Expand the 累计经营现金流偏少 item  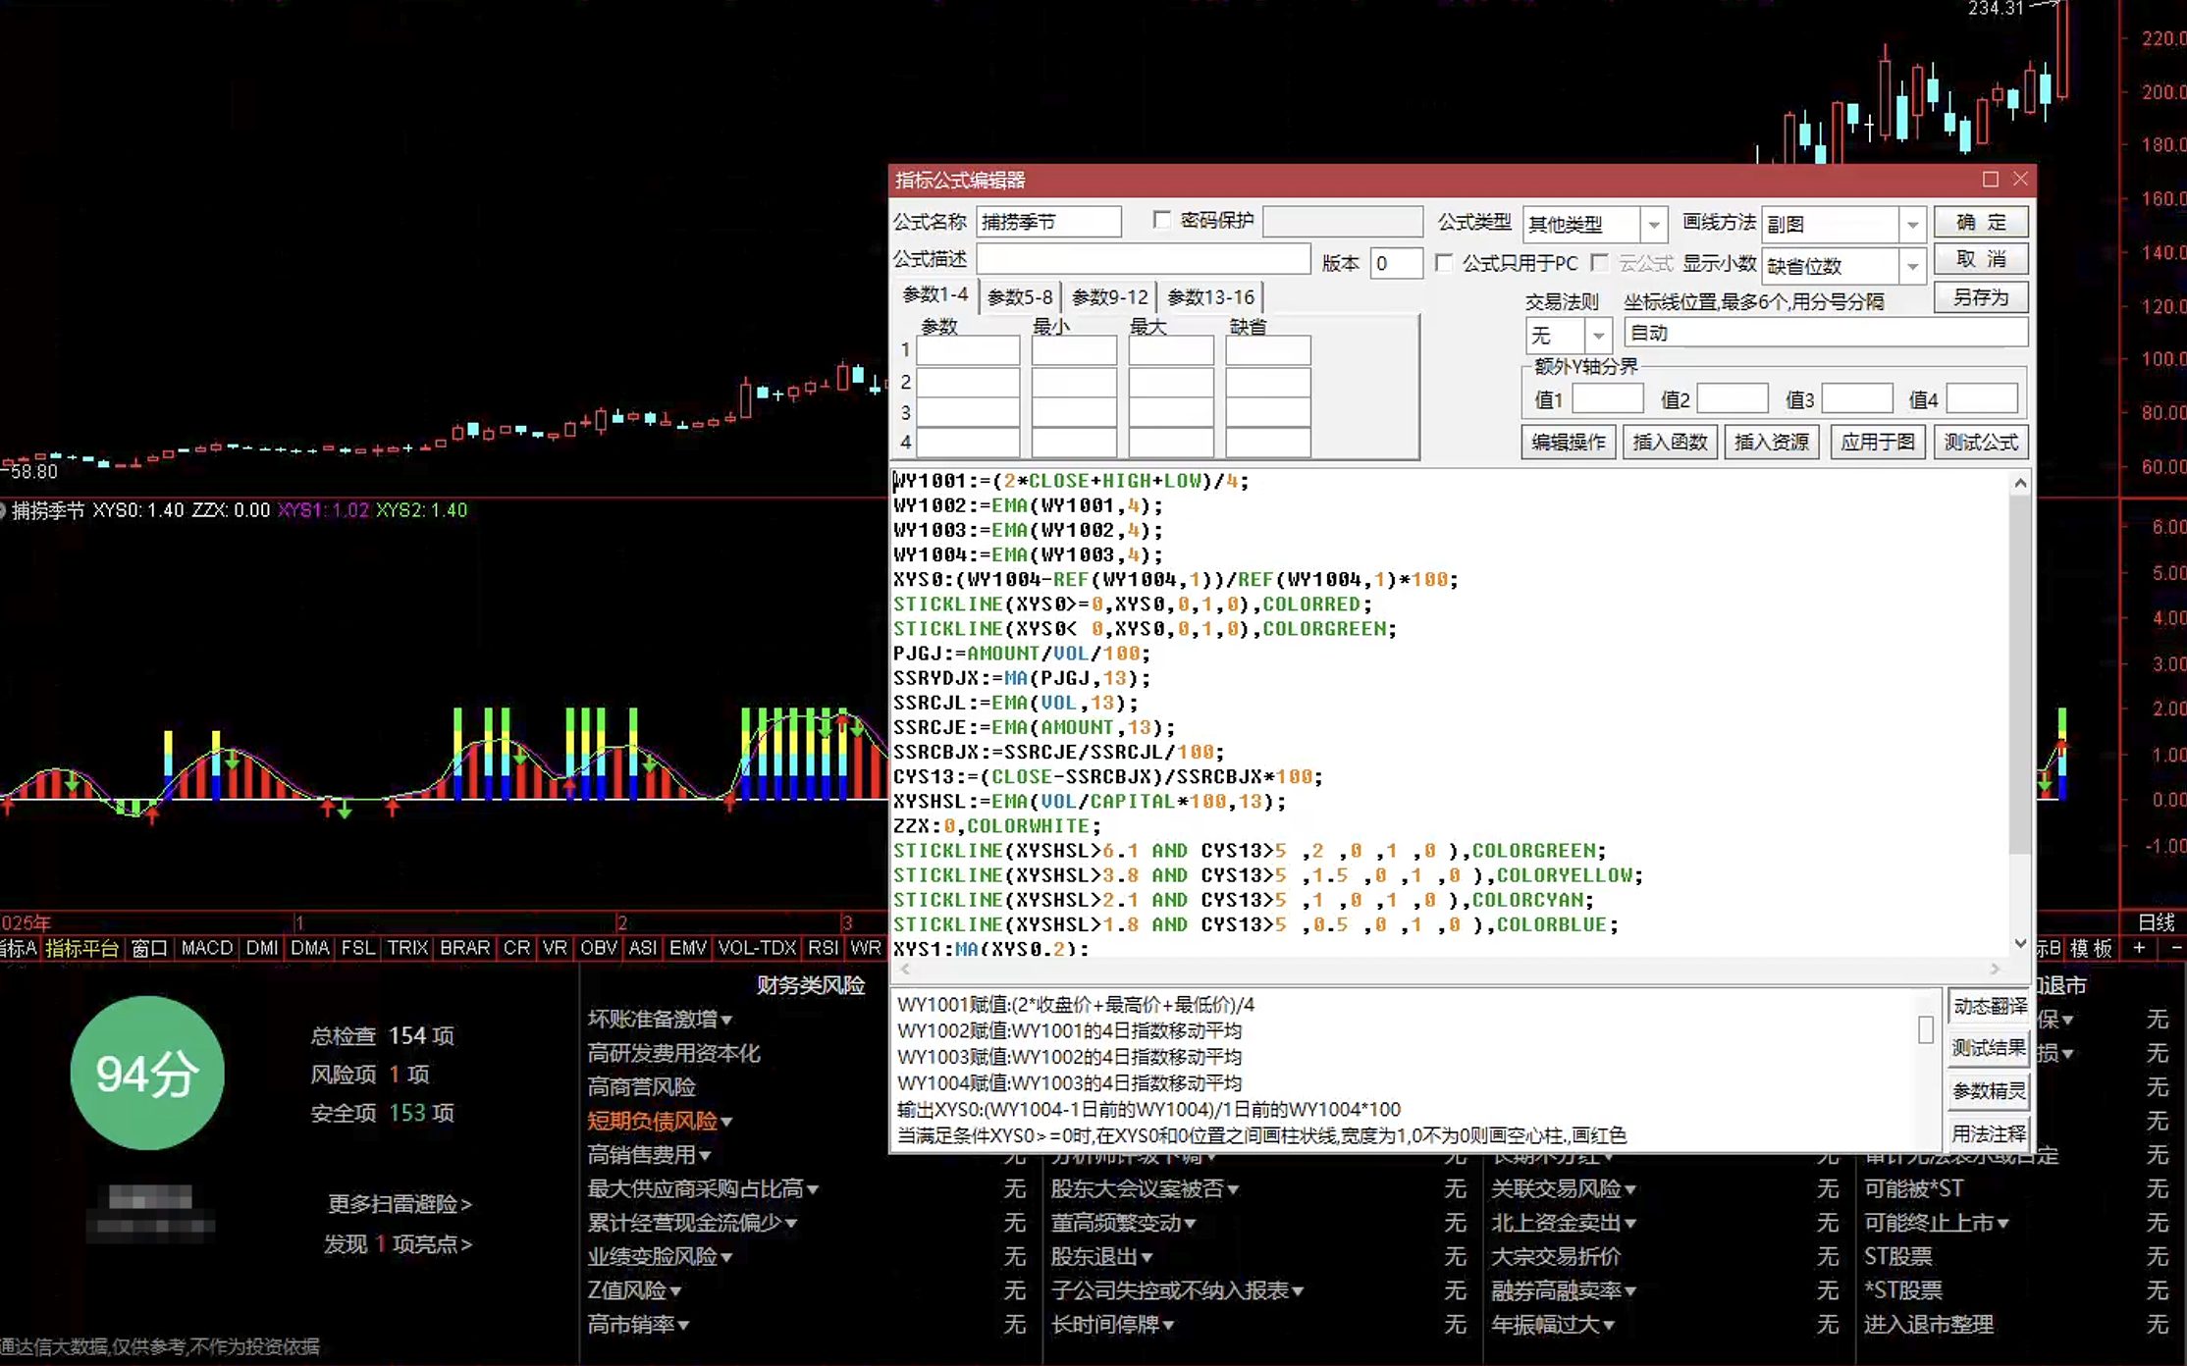coord(791,1224)
